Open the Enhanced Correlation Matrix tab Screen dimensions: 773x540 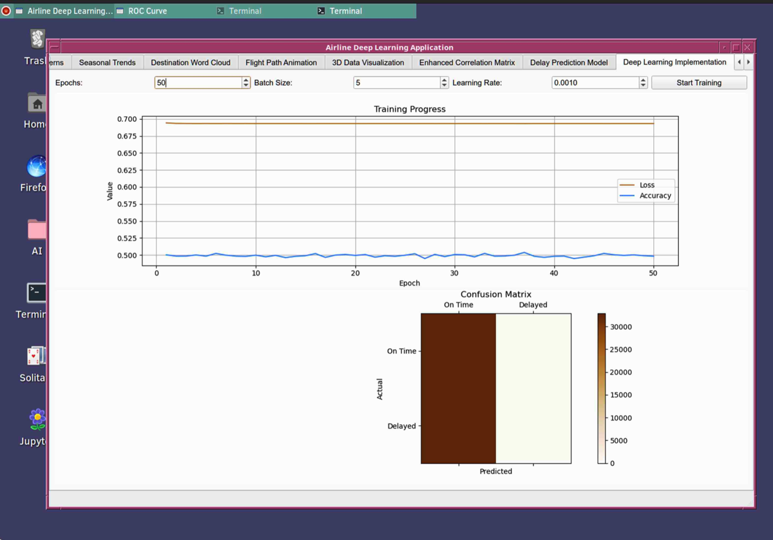pyautogui.click(x=467, y=63)
